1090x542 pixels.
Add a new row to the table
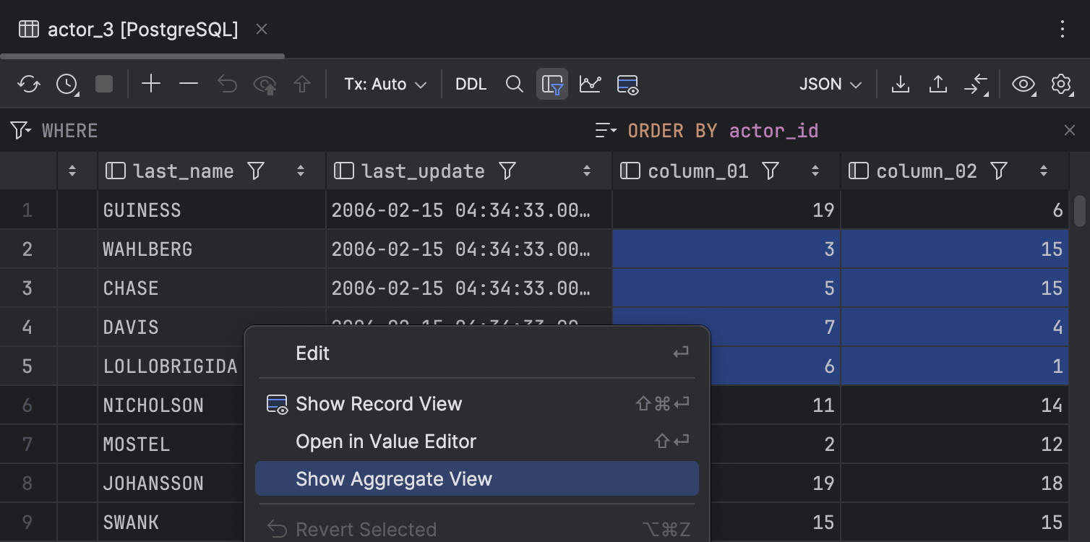click(151, 84)
